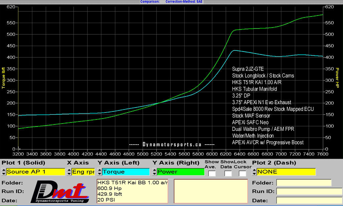Select the cyan Torque Y Axis field
Viewport: 343px width, 206px height.
[x=126, y=172]
